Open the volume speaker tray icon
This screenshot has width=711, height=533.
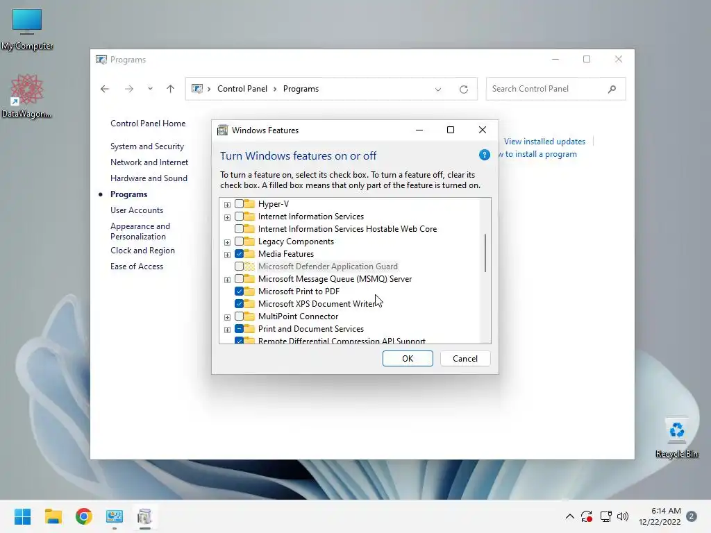click(x=623, y=516)
